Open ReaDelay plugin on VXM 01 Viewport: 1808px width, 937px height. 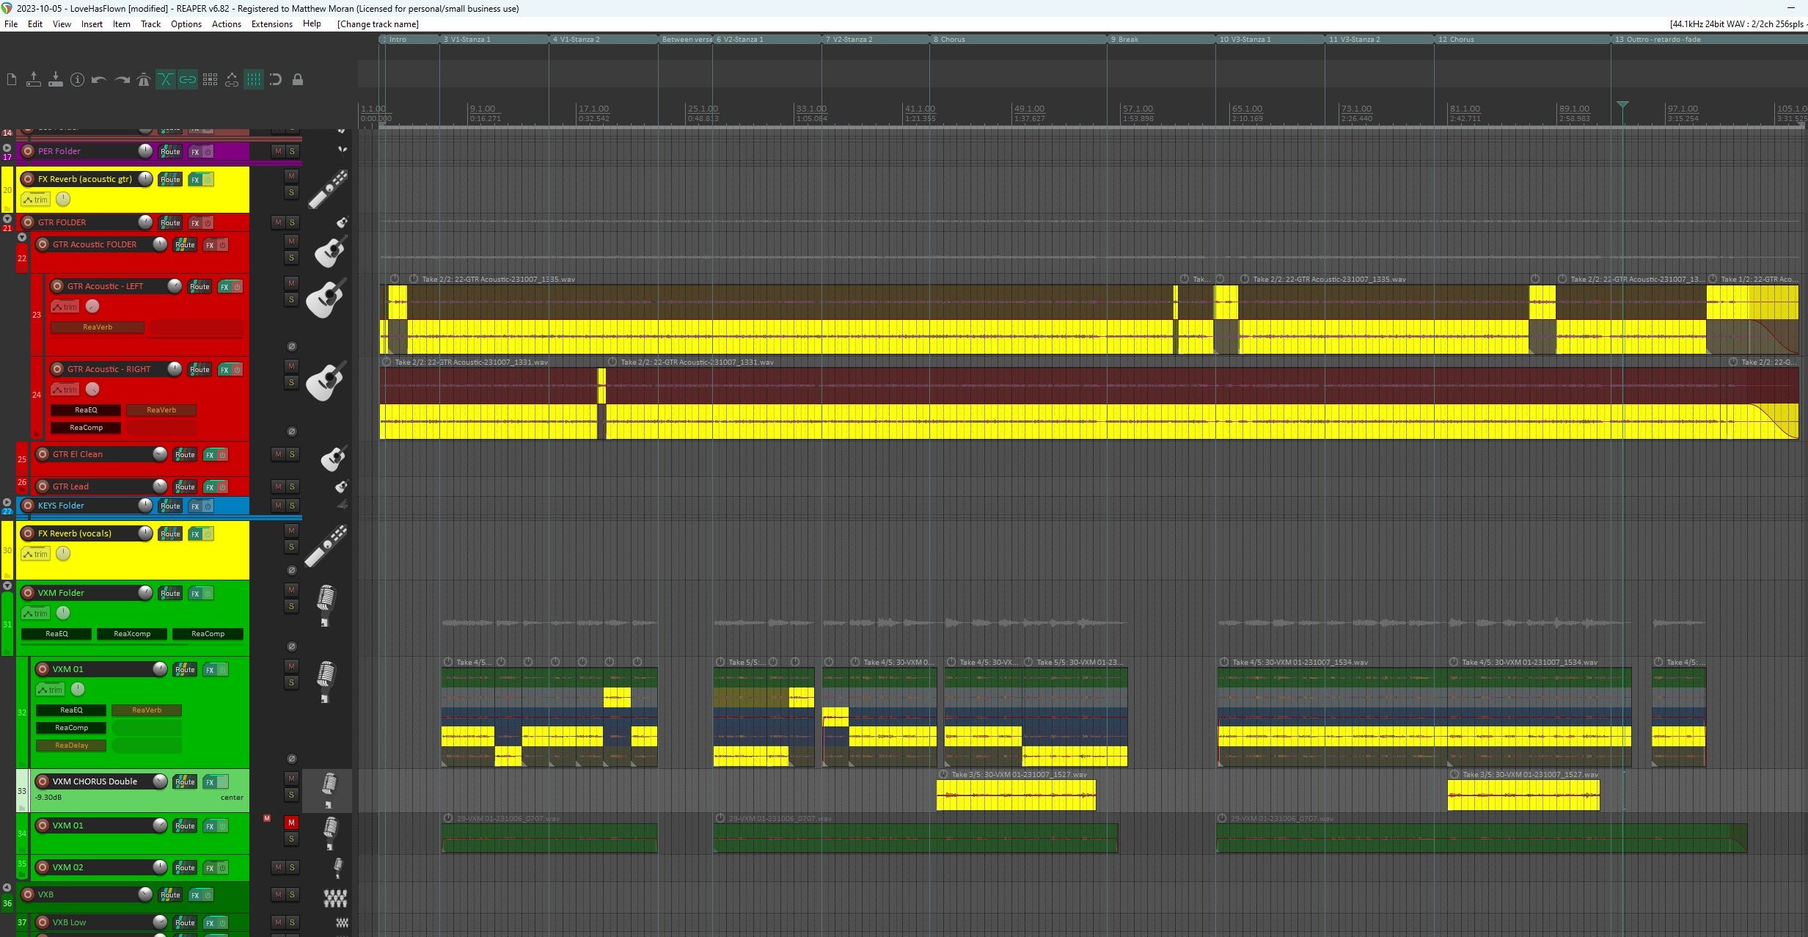(71, 745)
